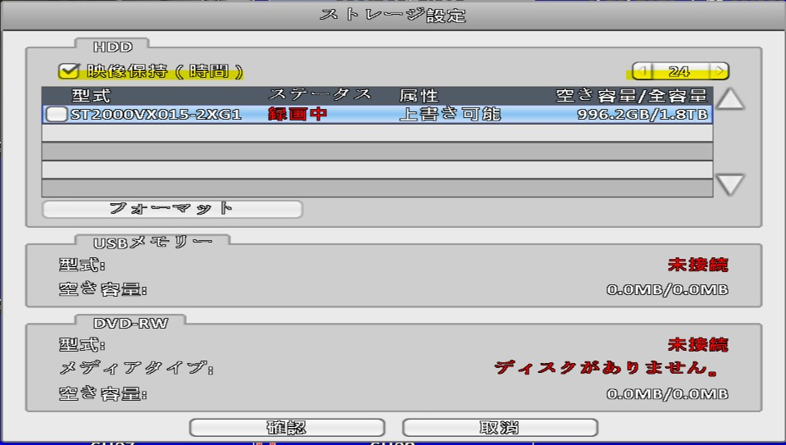Select the ST2000VX015-2XG1 model name
The height and width of the screenshot is (445, 786).
(x=156, y=115)
